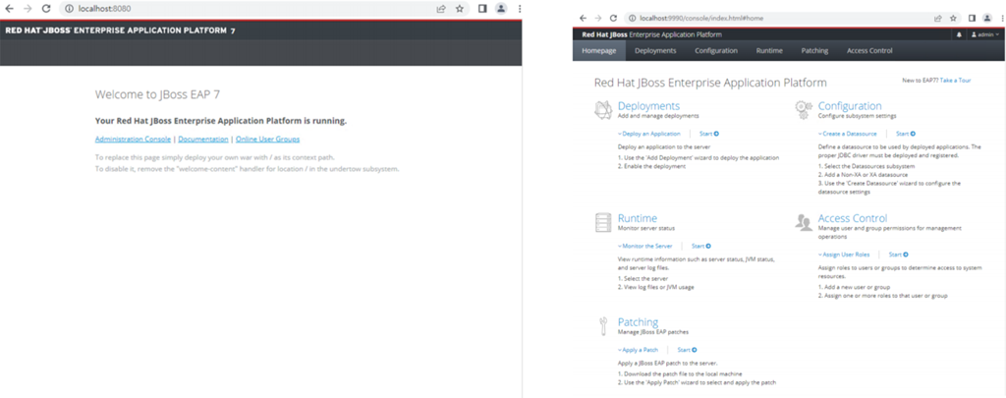Open notifications bell in JBoss console
The width and height of the screenshot is (1006, 398).
click(959, 34)
